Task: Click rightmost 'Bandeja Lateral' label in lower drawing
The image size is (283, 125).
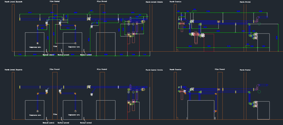Action: pyautogui.click(x=85, y=122)
